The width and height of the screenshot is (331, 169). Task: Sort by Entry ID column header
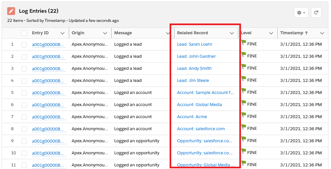click(x=40, y=33)
